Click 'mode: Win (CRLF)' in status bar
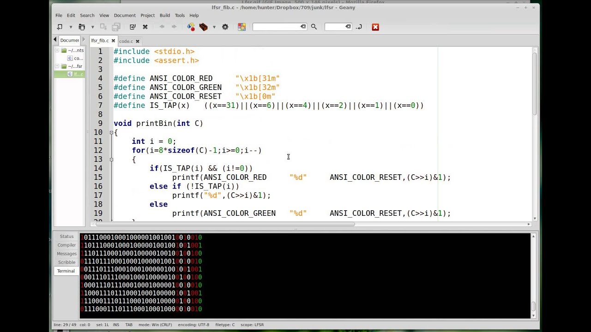This screenshot has width=591, height=332. (155, 325)
